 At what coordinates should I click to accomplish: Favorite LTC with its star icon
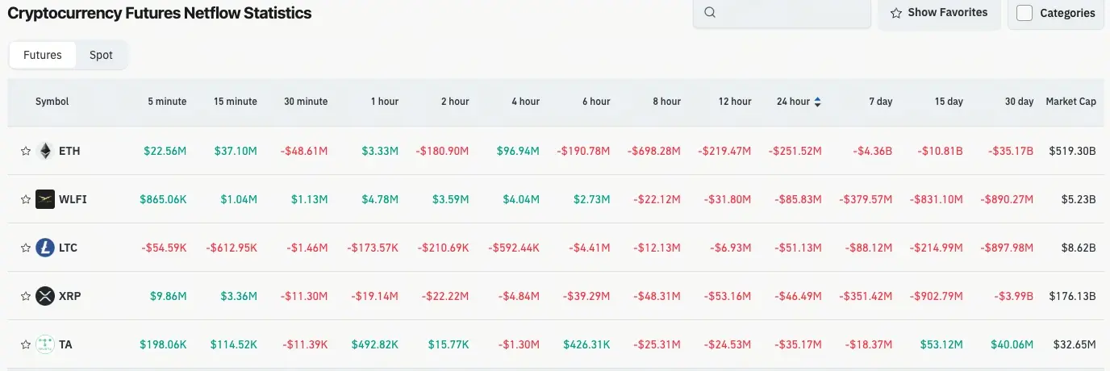[x=26, y=248]
